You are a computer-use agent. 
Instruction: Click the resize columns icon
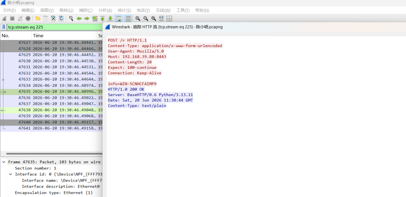coord(161,19)
